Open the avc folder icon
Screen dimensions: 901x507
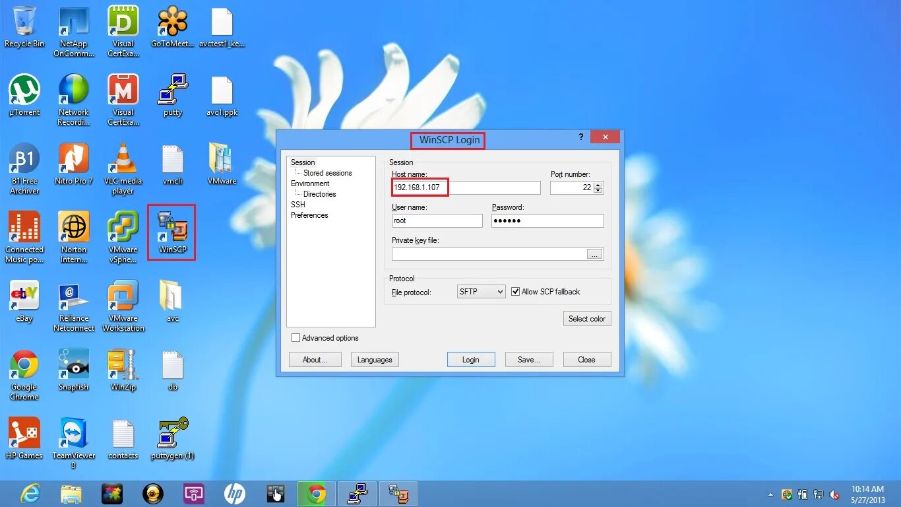(173, 302)
